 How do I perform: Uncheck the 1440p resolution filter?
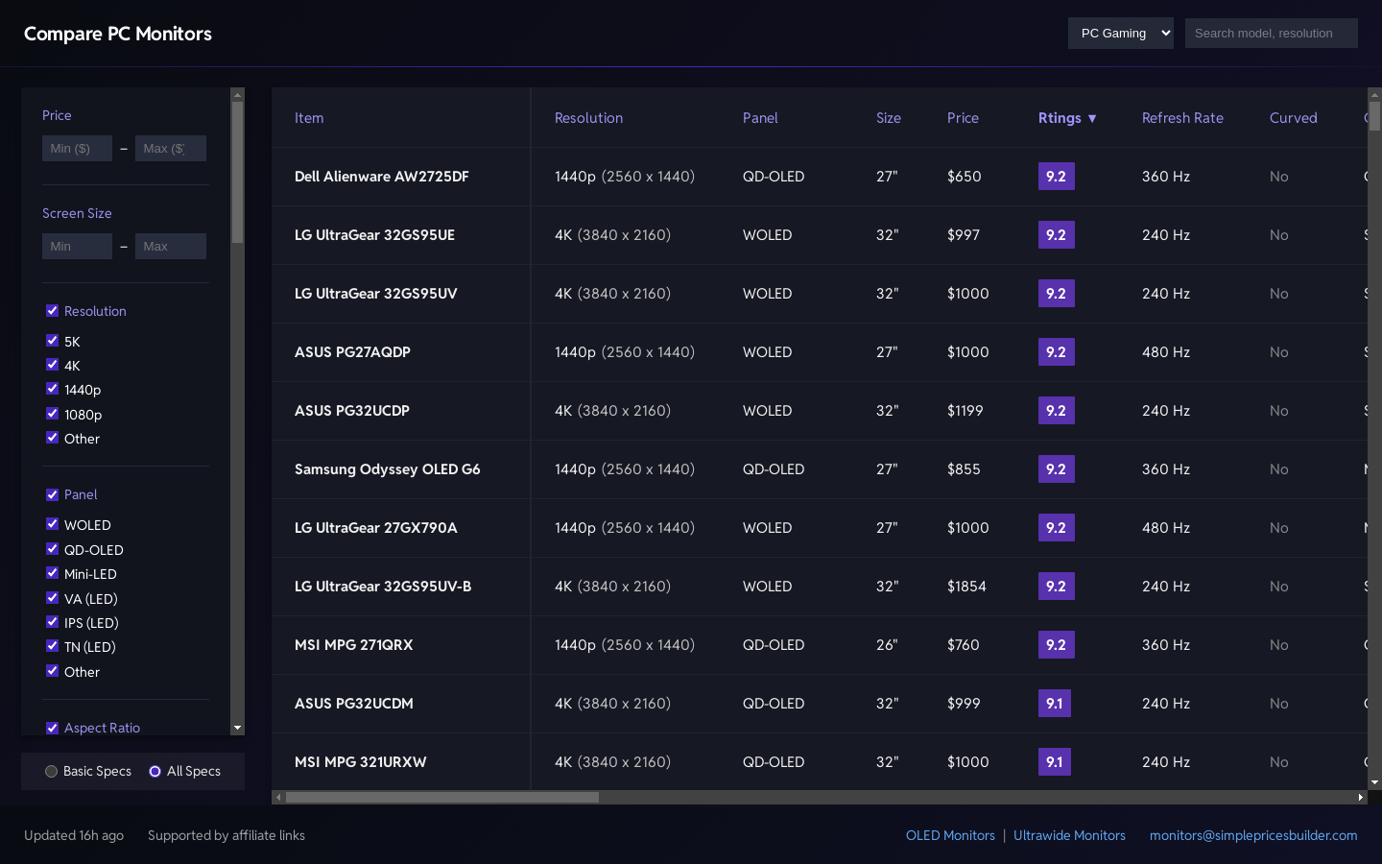(x=52, y=388)
